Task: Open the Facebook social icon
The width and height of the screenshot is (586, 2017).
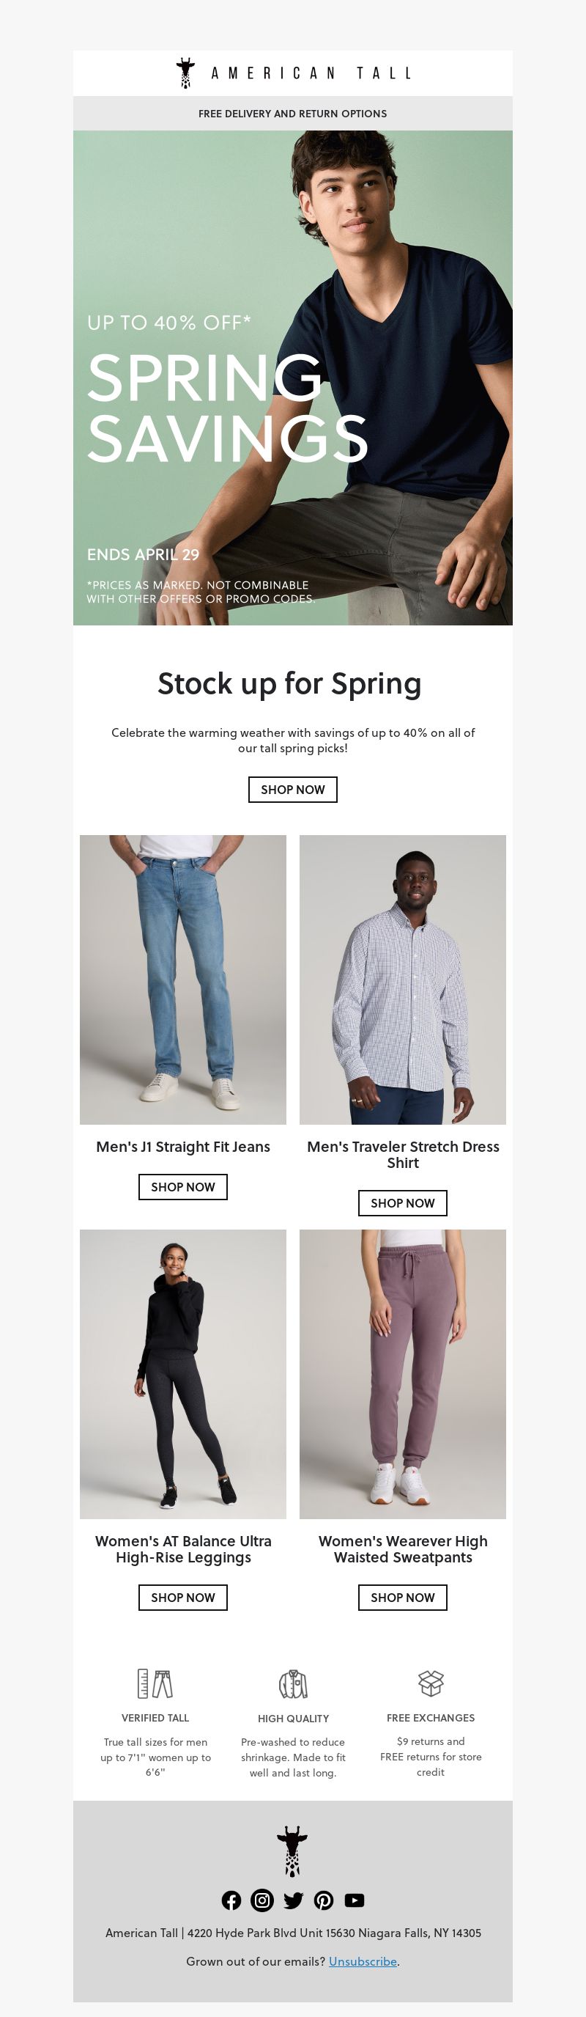Action: (231, 1900)
